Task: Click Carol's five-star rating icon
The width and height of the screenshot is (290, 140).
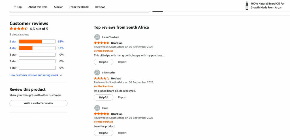Action: [x=101, y=114]
